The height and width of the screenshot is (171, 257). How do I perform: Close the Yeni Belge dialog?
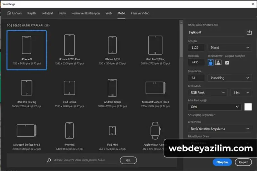[253, 4]
